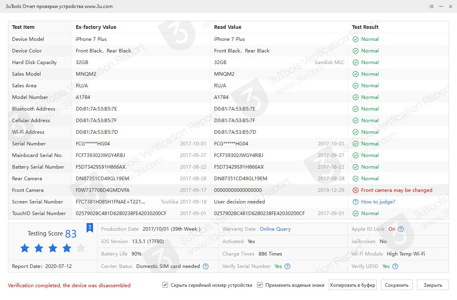Click the 'Read Value' column header
This screenshot has height=300, width=457.
228,27
